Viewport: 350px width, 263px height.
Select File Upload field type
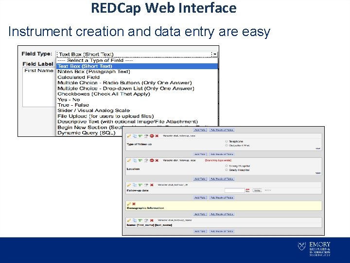[x=137, y=116]
